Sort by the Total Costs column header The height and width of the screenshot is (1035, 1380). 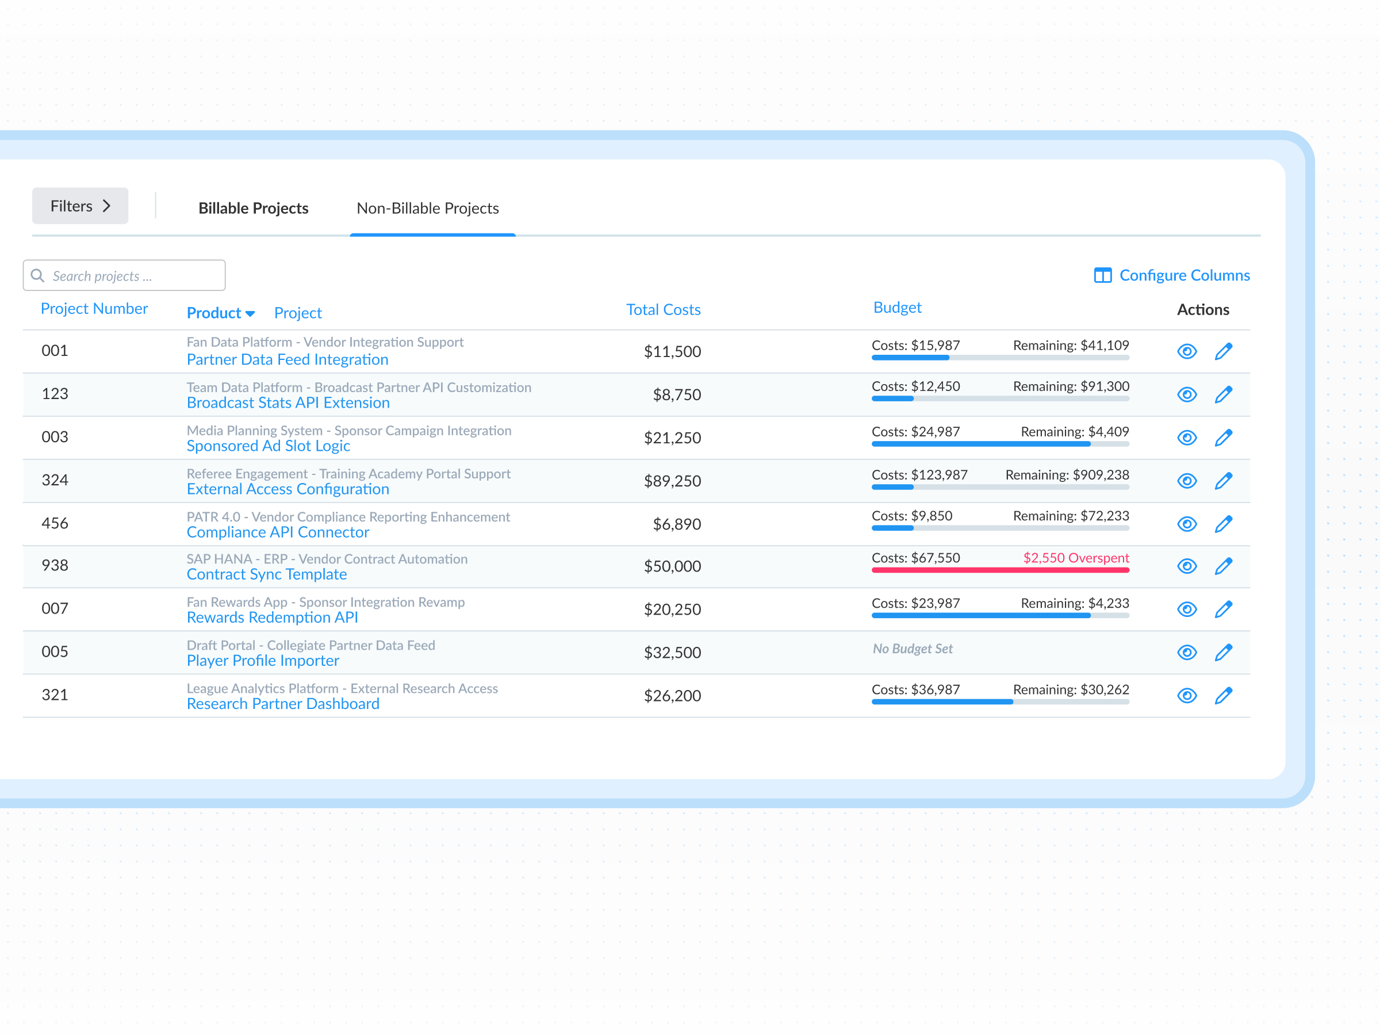click(x=662, y=309)
